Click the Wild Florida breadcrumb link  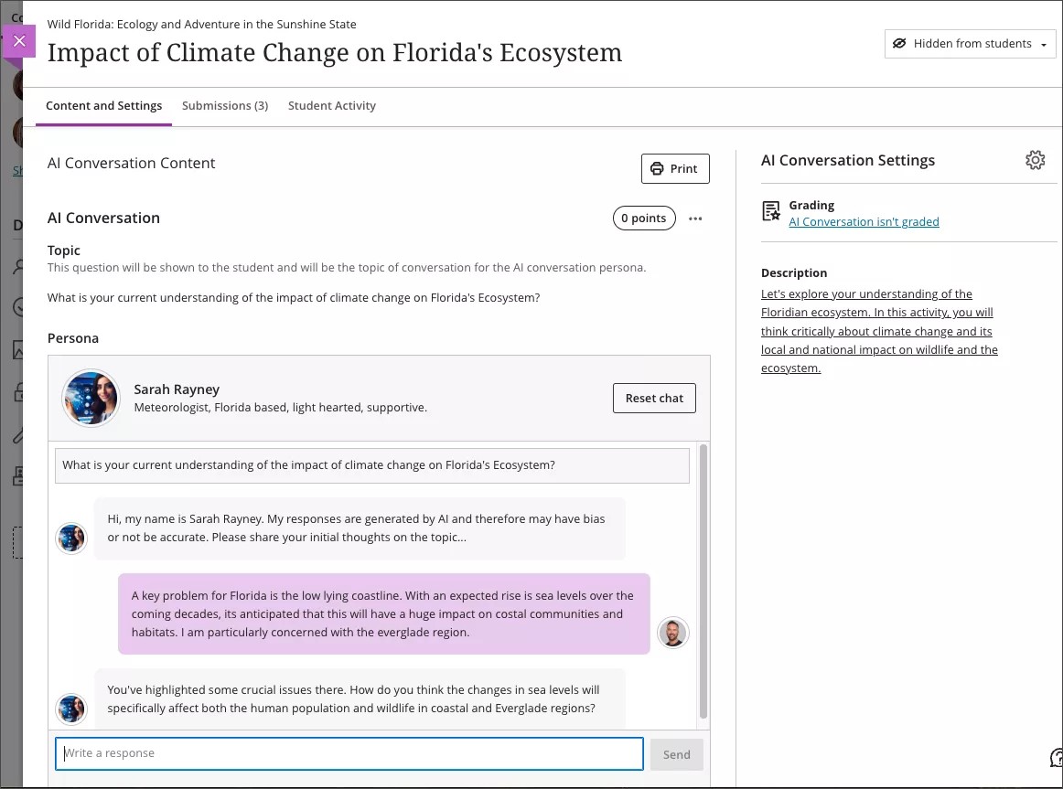pyautogui.click(x=201, y=24)
